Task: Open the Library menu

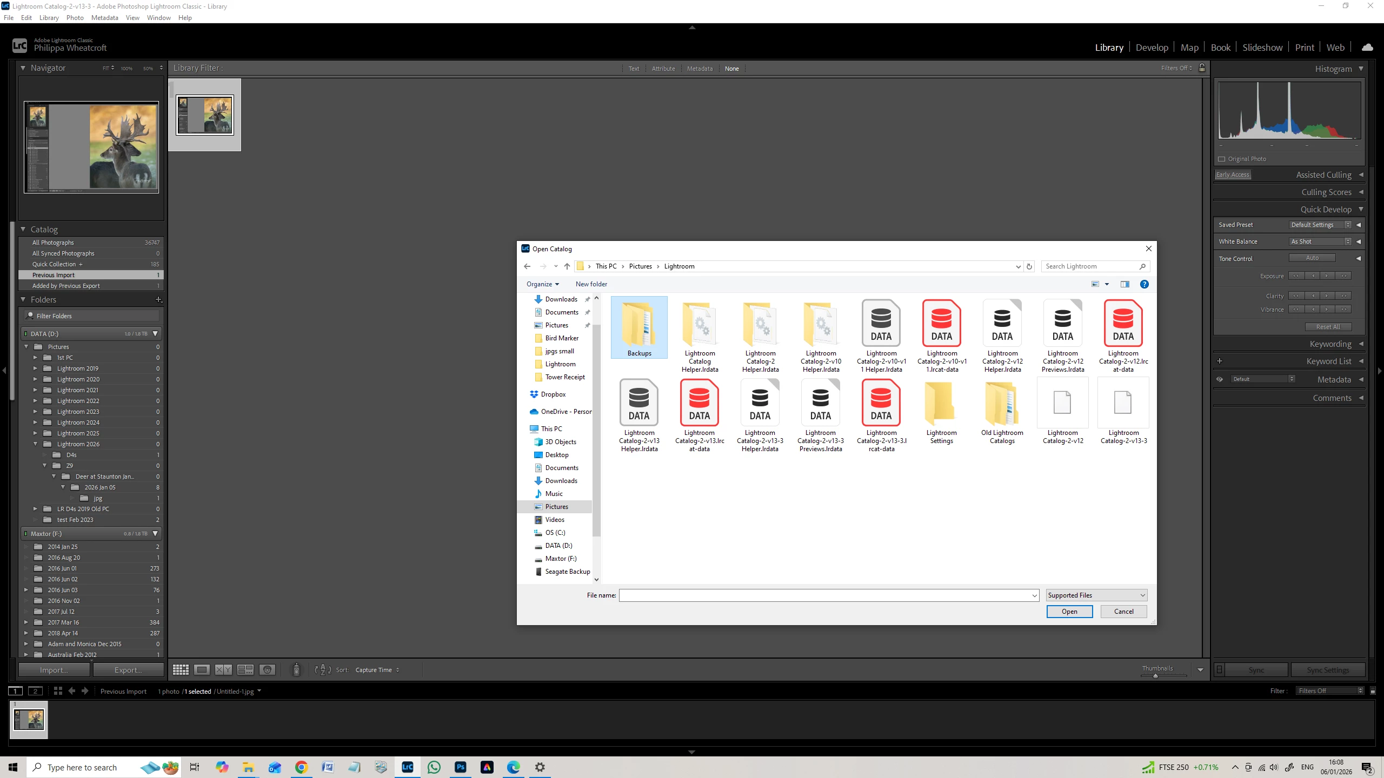Action: click(49, 18)
